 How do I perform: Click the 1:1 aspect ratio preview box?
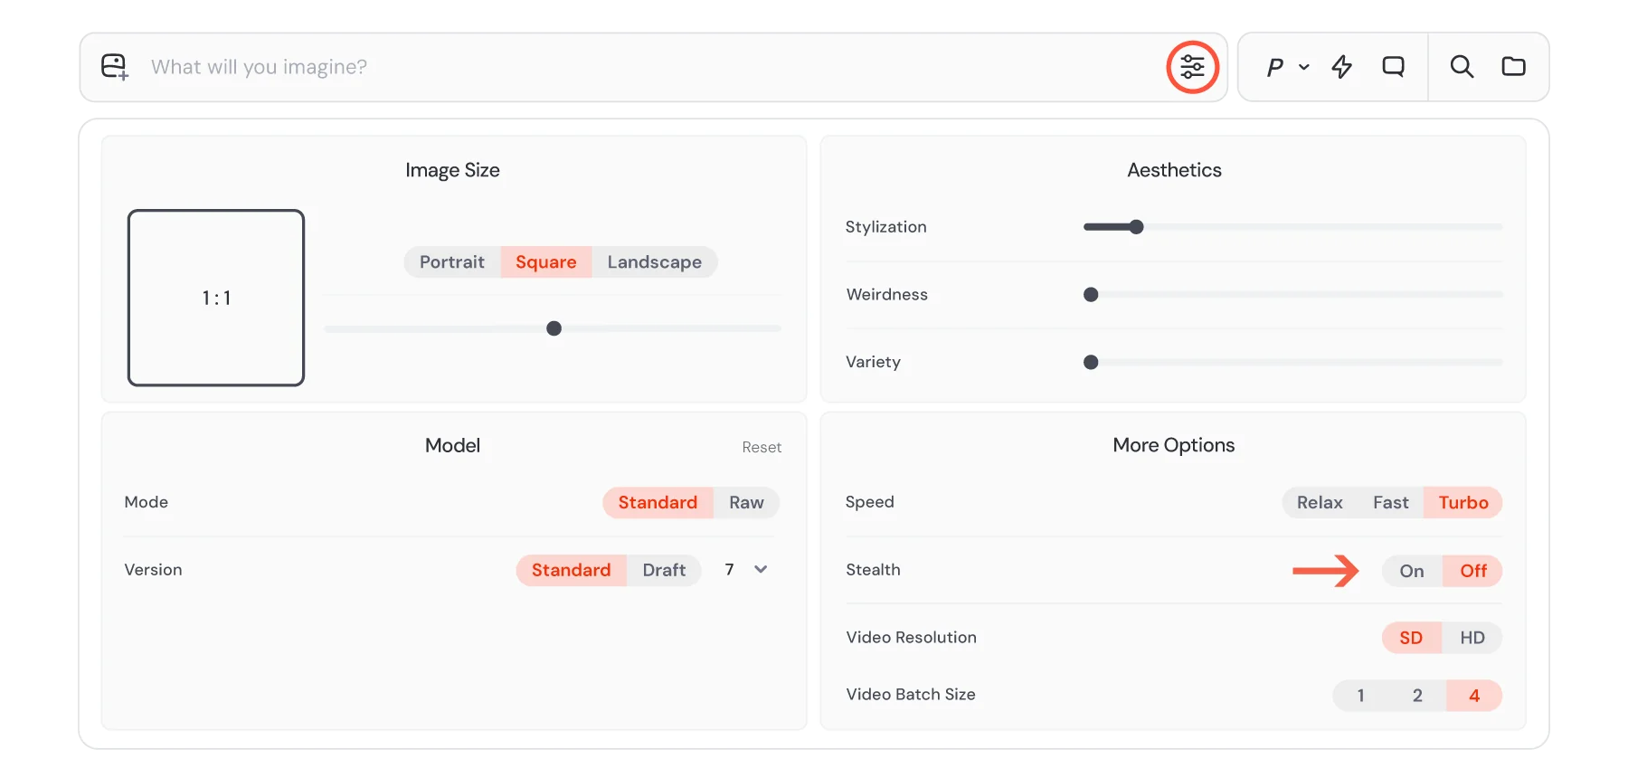216,298
